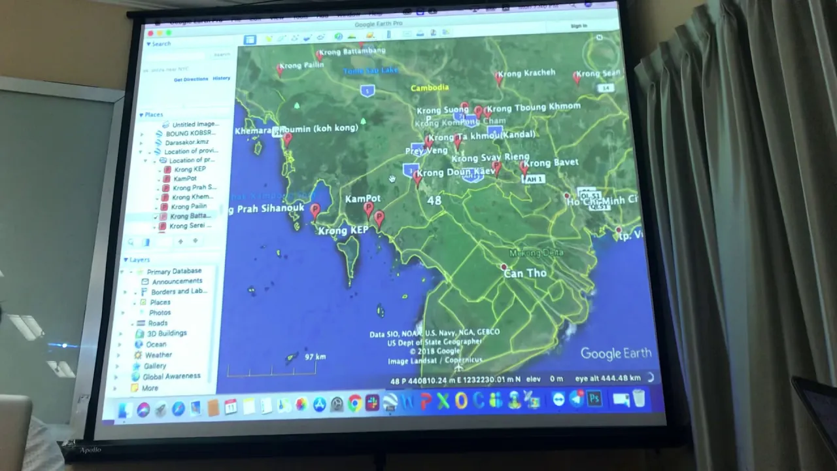The height and width of the screenshot is (471, 837).
Task: Toggle the sunlight toolbar icon
Action: point(352,37)
